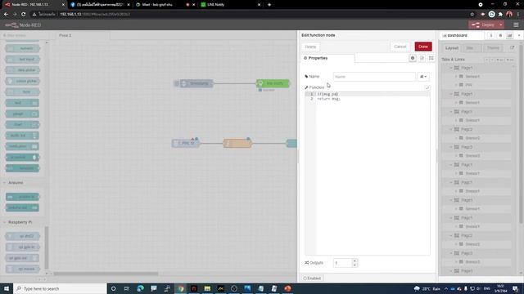Screen dimensions: 524x294
Task: Select the arduino out palette node
Action: (22, 207)
